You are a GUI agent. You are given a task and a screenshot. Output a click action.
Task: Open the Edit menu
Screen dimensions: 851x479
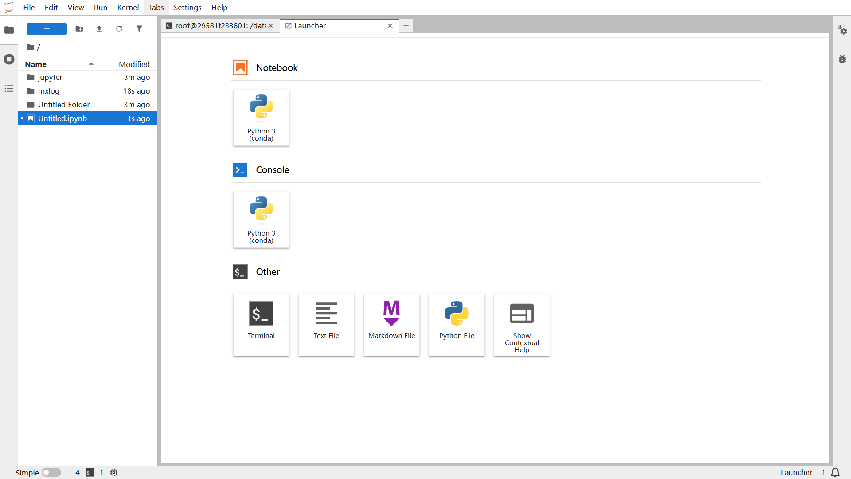[x=51, y=8]
